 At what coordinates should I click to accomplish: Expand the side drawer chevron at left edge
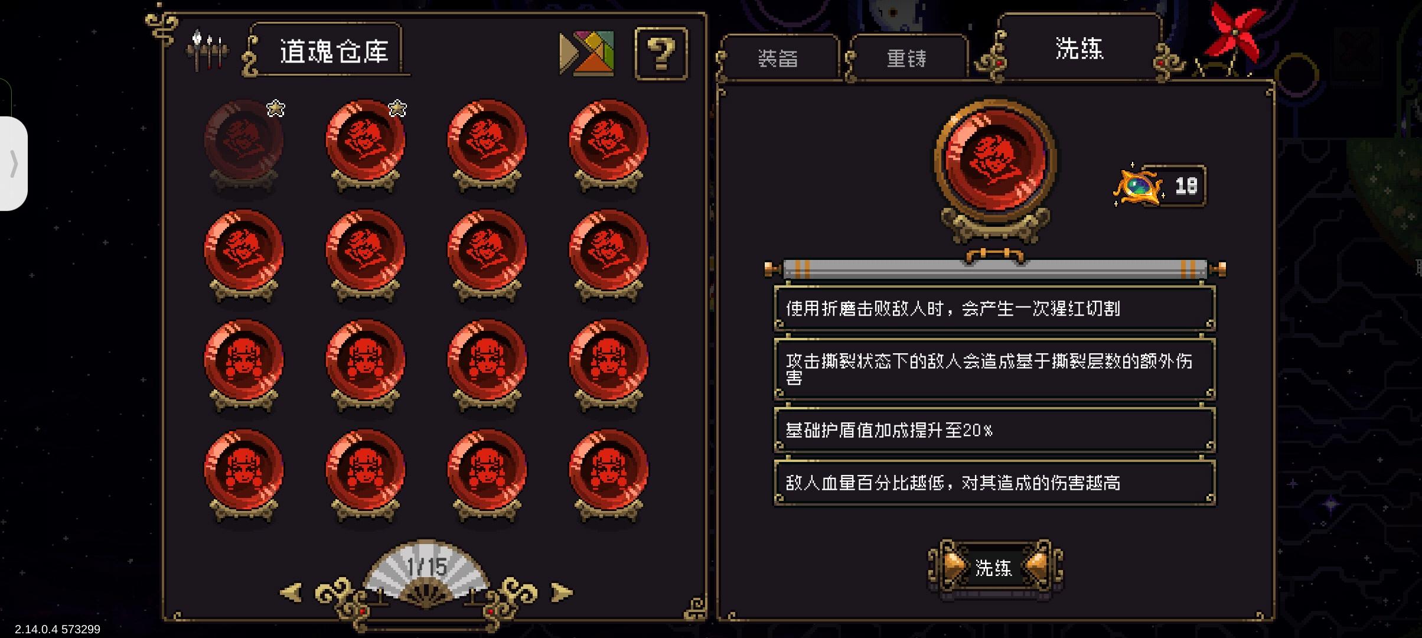click(x=14, y=164)
